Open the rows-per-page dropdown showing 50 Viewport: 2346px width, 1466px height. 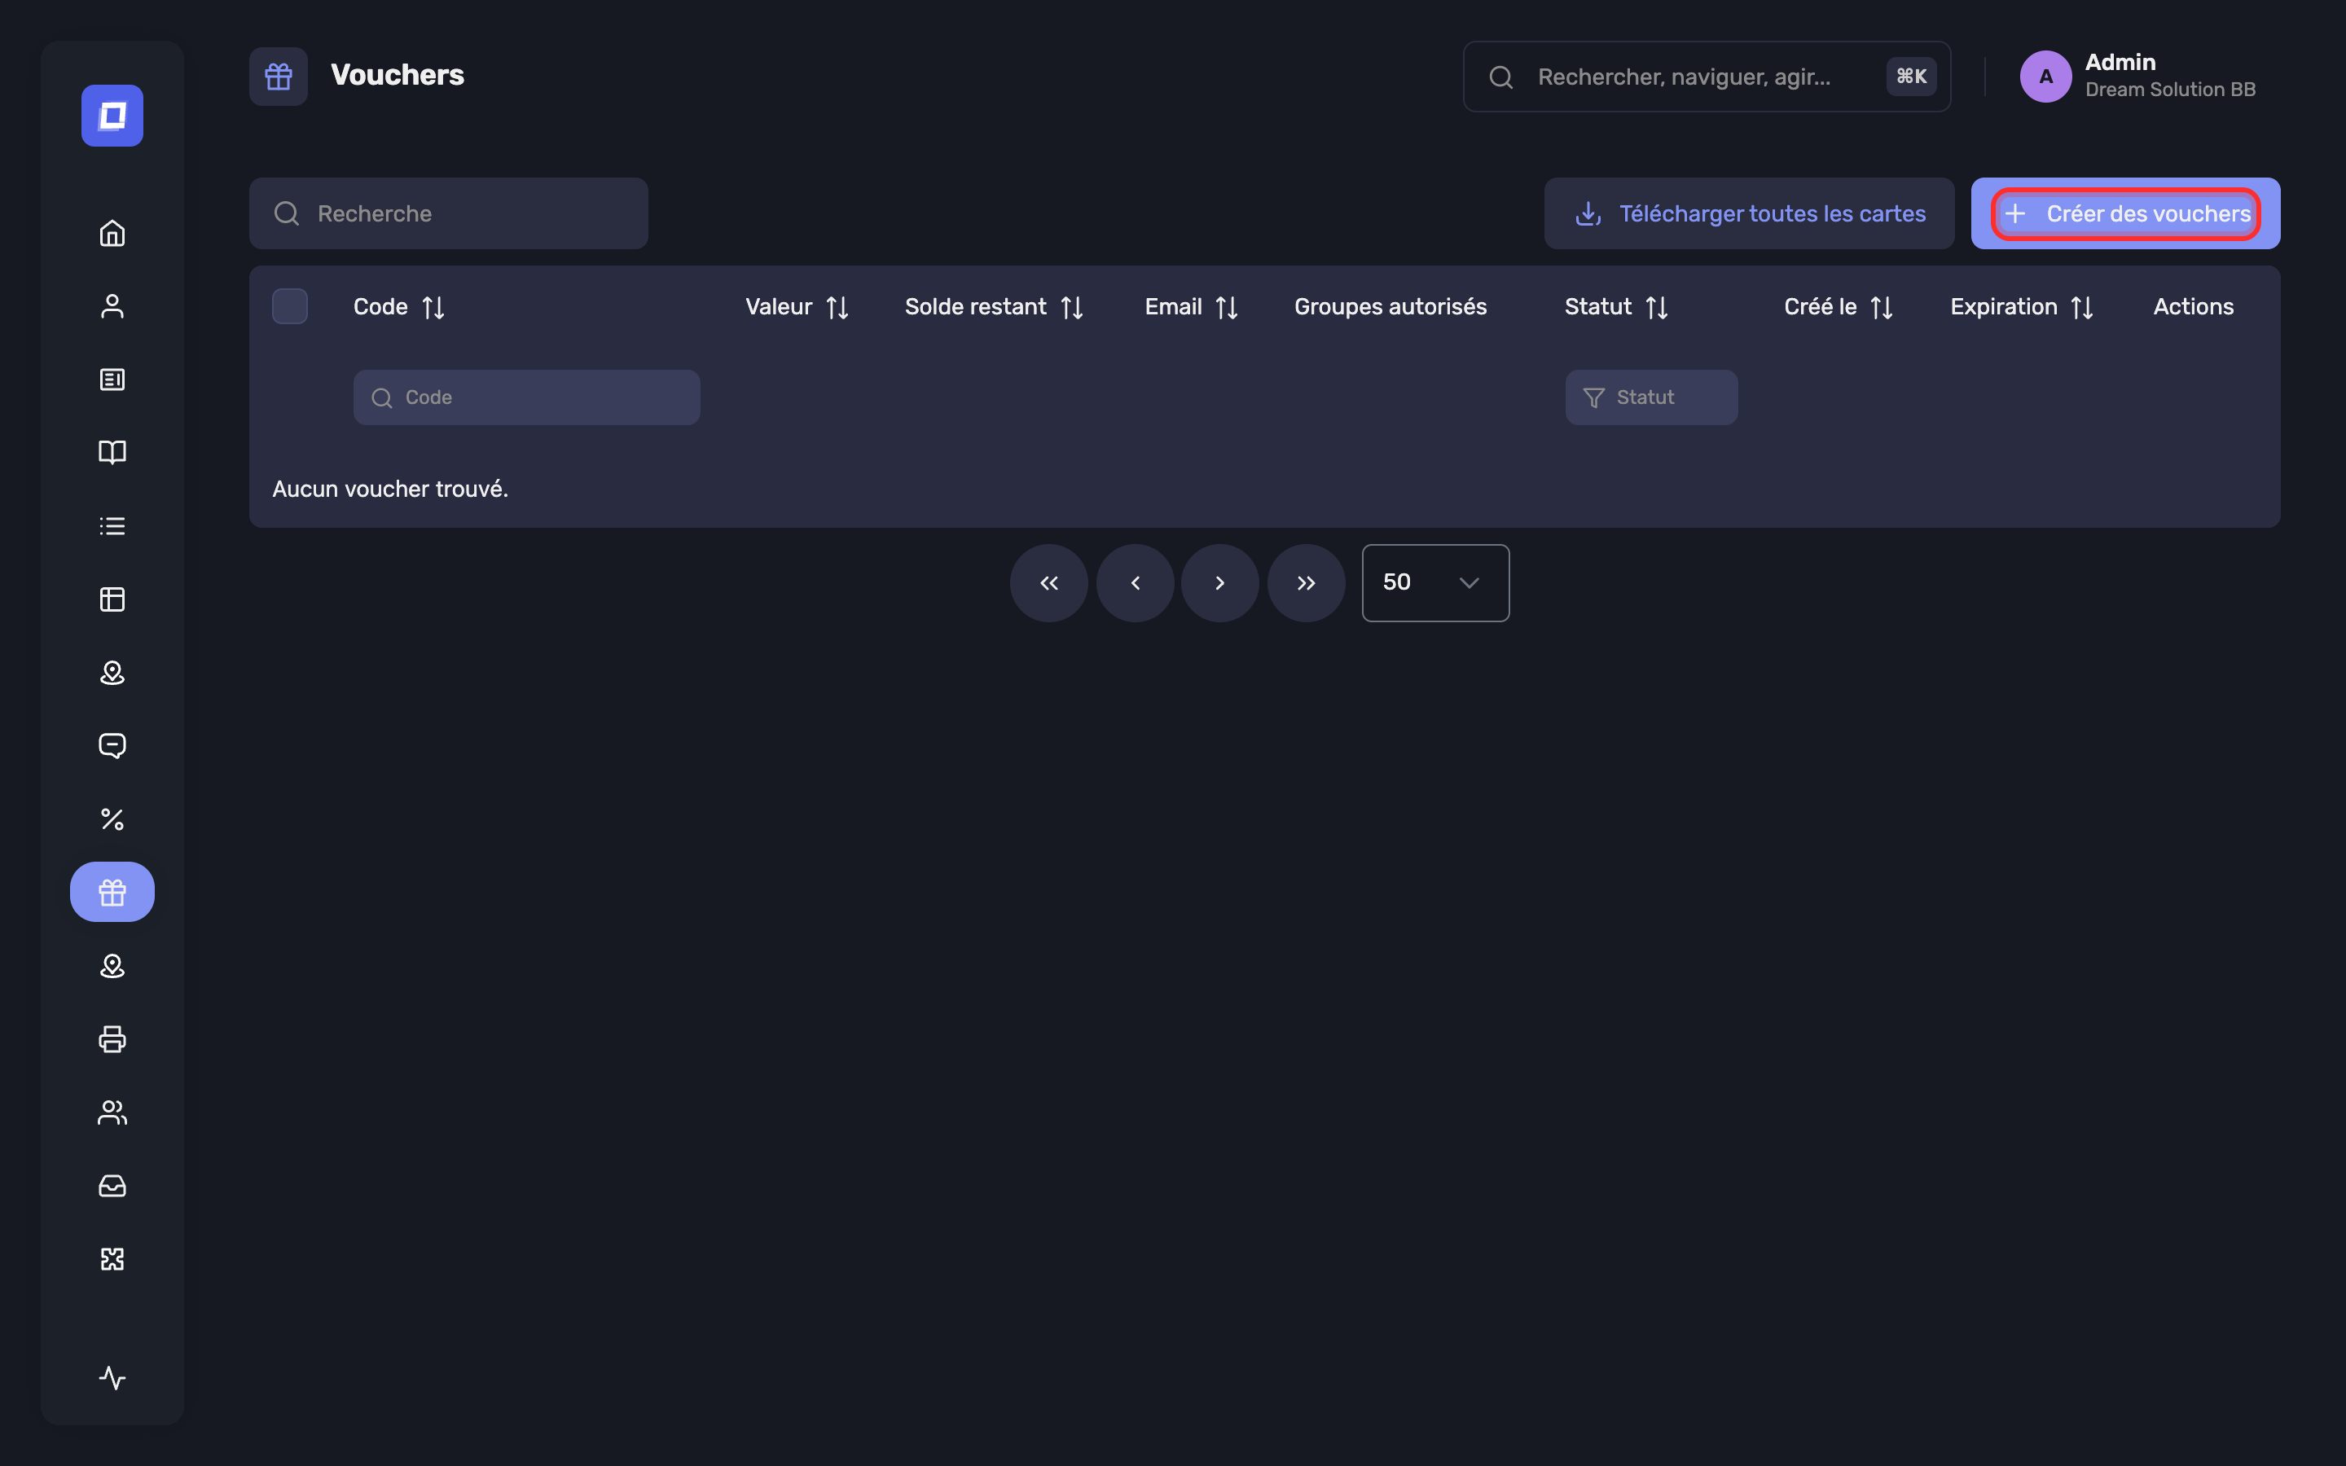pos(1434,582)
